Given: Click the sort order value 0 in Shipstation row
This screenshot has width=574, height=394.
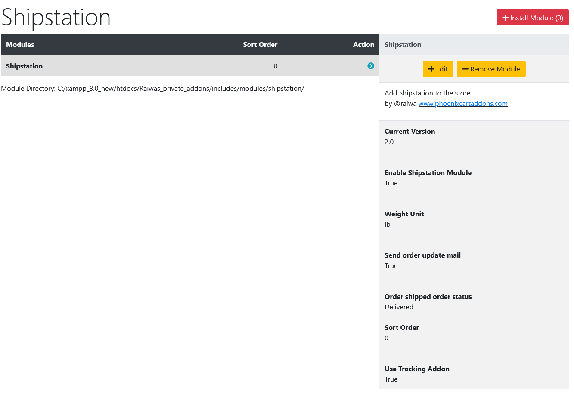Looking at the screenshot, I should (x=276, y=66).
